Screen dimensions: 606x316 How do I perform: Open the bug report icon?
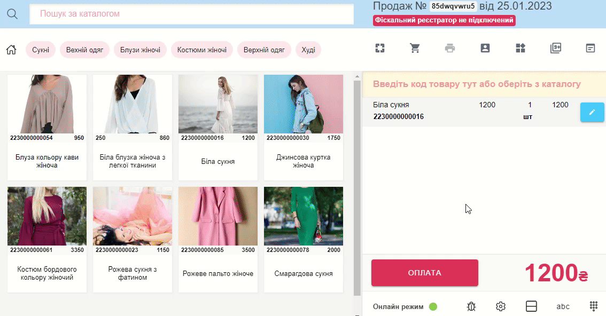point(471,306)
